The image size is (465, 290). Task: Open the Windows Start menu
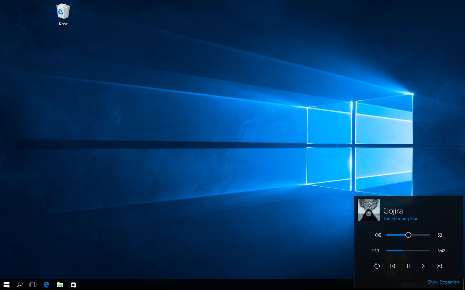click(x=6, y=285)
